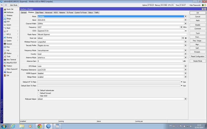Enable the Hide SSID checkbox

tap(38, 96)
